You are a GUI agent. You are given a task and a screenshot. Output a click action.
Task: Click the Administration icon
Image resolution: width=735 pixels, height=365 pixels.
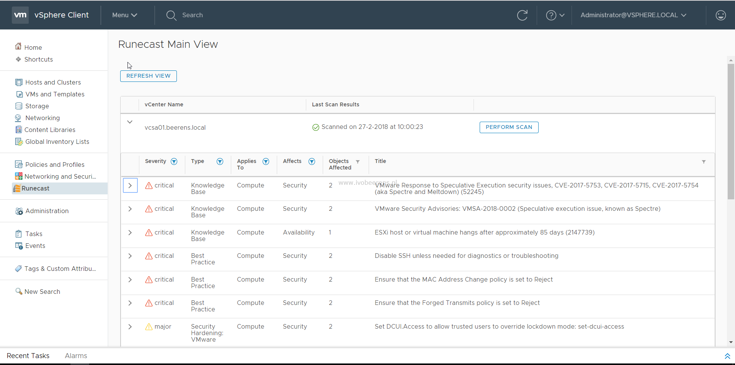[x=19, y=211]
